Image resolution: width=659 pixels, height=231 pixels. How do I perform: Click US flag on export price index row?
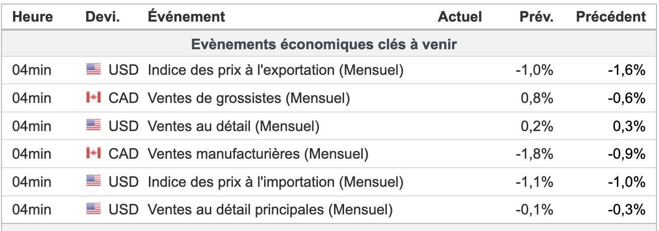click(x=94, y=70)
